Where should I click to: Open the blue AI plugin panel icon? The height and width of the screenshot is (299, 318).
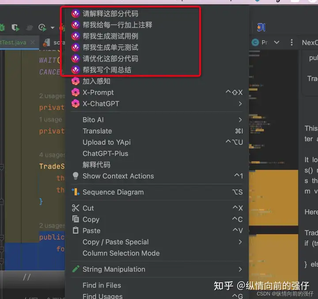(261, 27)
